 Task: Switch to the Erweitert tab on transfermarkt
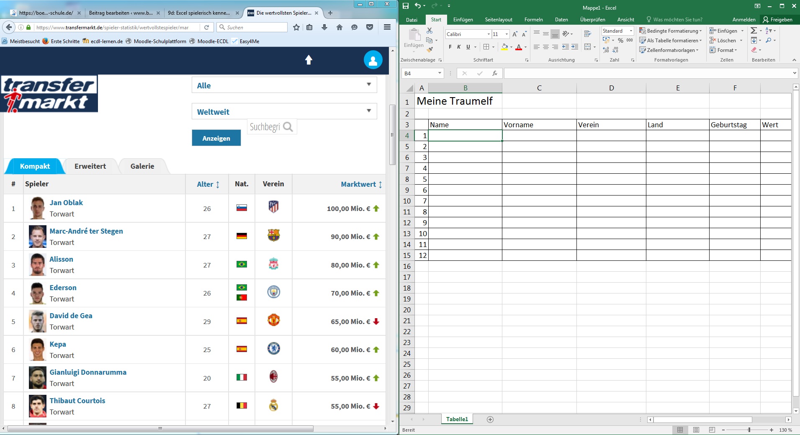(x=90, y=166)
